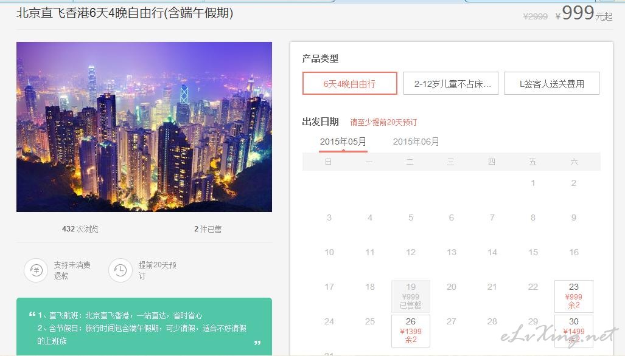625x356 pixels.
Task: Click sold-out May 19 date cell
Action: tap(411, 296)
